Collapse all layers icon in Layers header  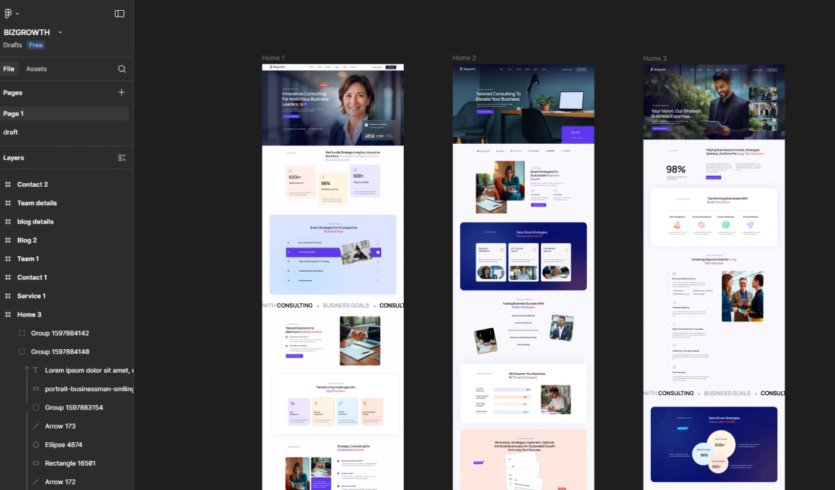click(x=122, y=158)
